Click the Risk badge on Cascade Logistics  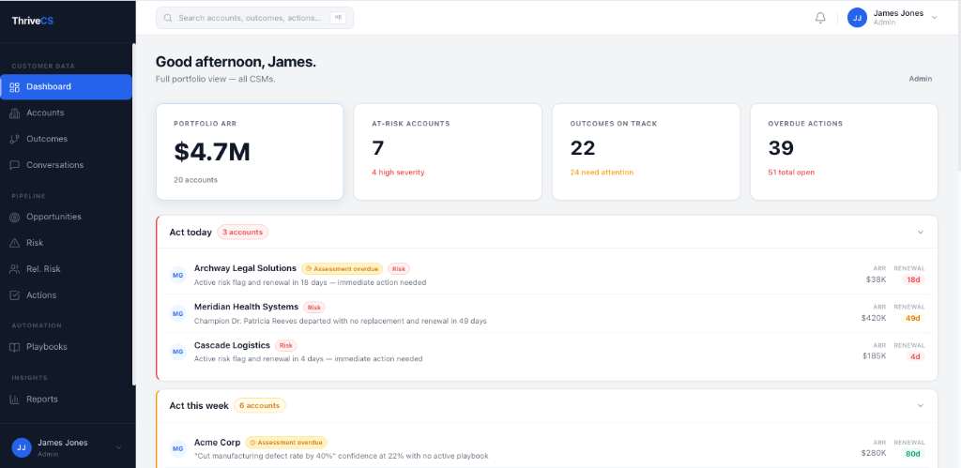click(x=285, y=345)
